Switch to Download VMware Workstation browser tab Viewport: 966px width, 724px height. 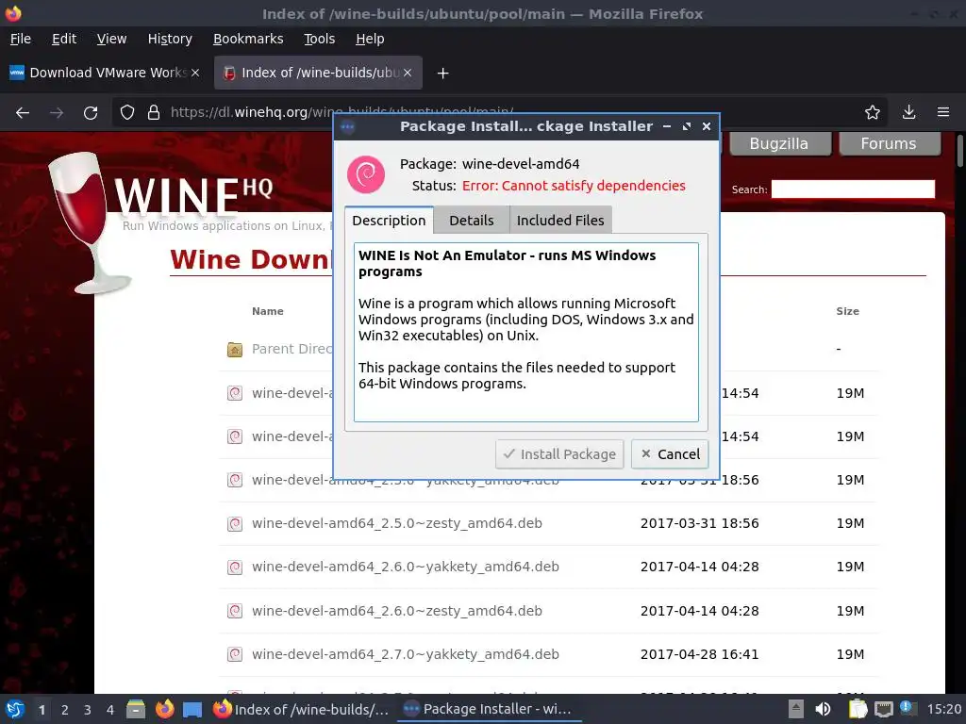tap(105, 73)
